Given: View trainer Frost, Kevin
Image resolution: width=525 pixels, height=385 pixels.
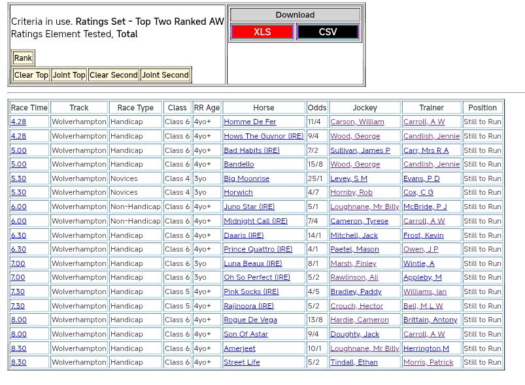Looking at the screenshot, I should 423,235.
